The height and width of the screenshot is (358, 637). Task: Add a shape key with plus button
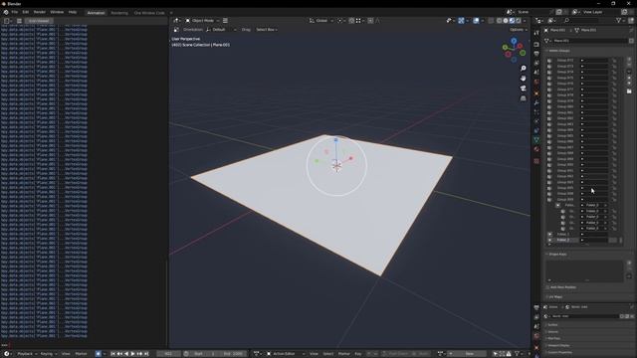(x=629, y=263)
